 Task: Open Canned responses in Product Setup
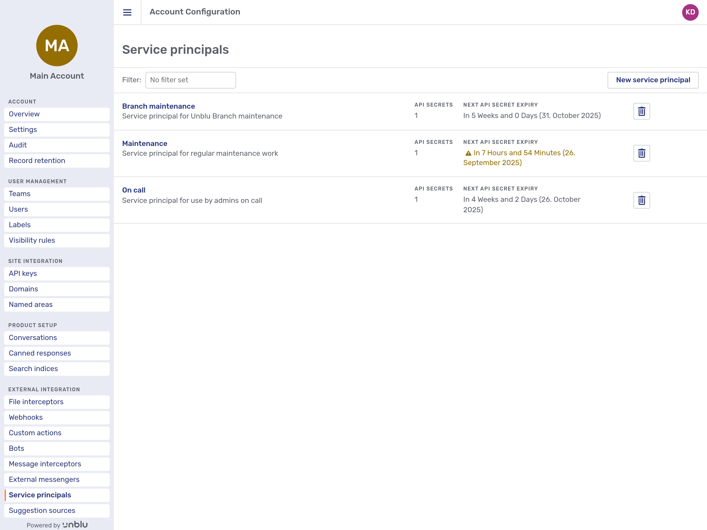click(40, 353)
